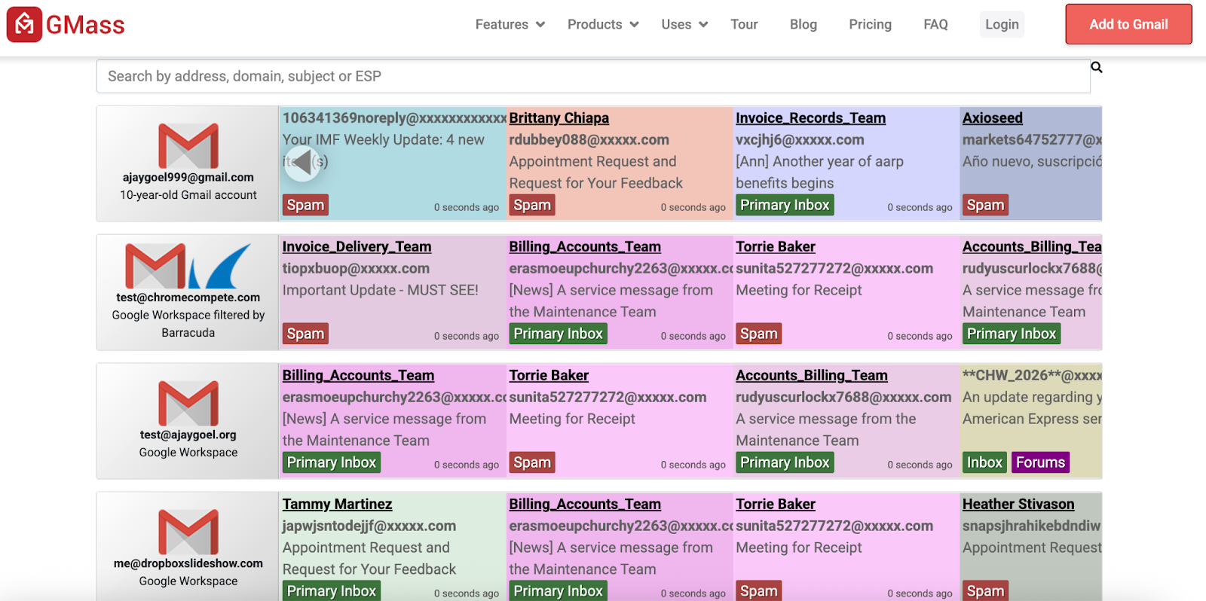Click 'Google Workspace filtered by Barracuda' description
The width and height of the screenshot is (1206, 601).
(x=188, y=324)
